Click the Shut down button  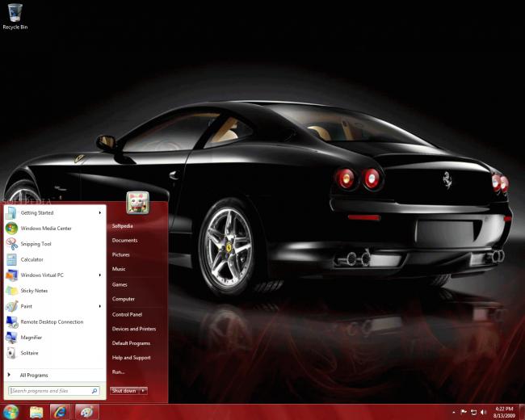[x=124, y=391]
